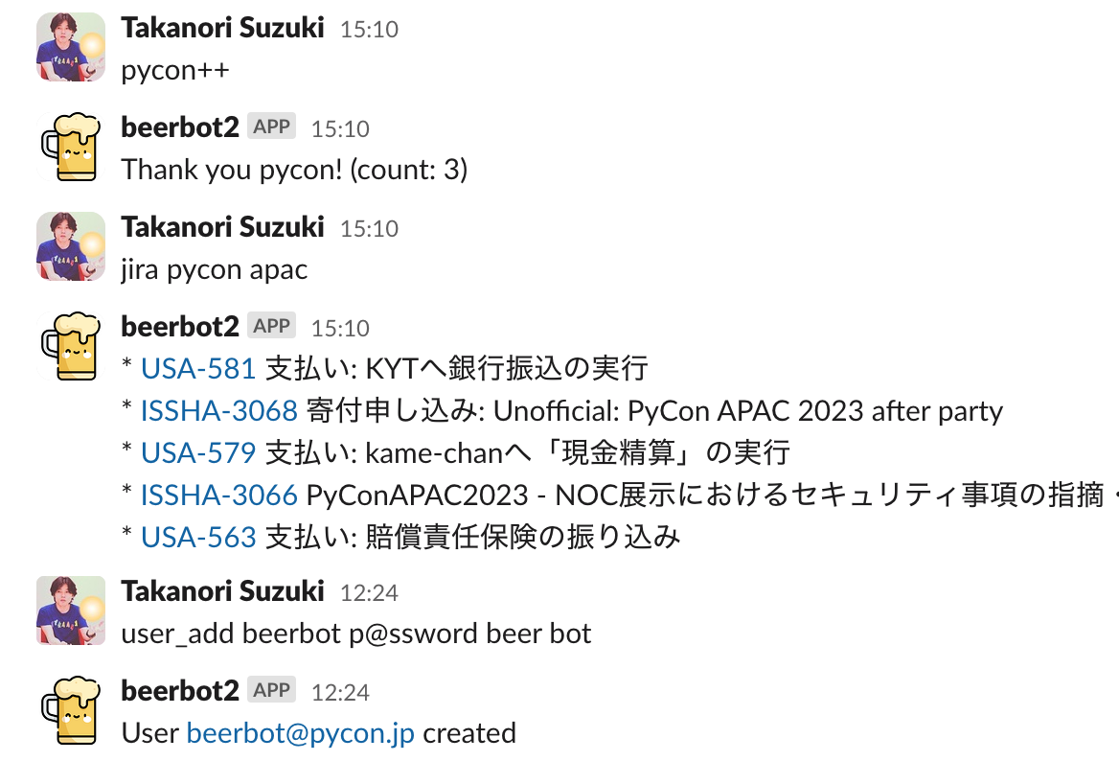Click the 12:24 timestamp of 'user_add' message
The height and width of the screenshot is (784, 1119).
(369, 592)
